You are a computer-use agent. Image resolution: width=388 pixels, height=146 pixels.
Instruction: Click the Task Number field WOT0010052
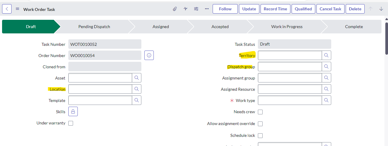(x=105, y=44)
